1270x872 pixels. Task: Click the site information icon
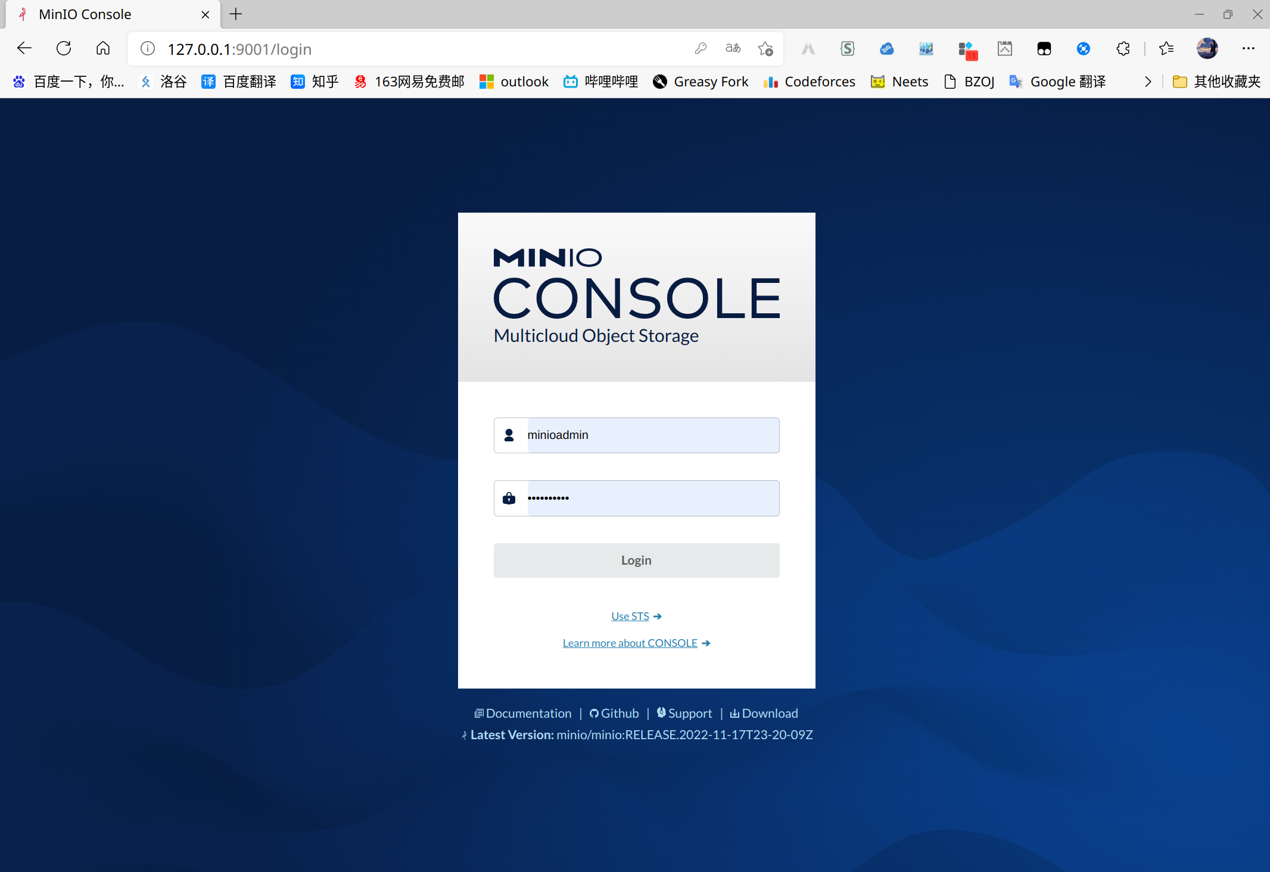click(x=148, y=49)
